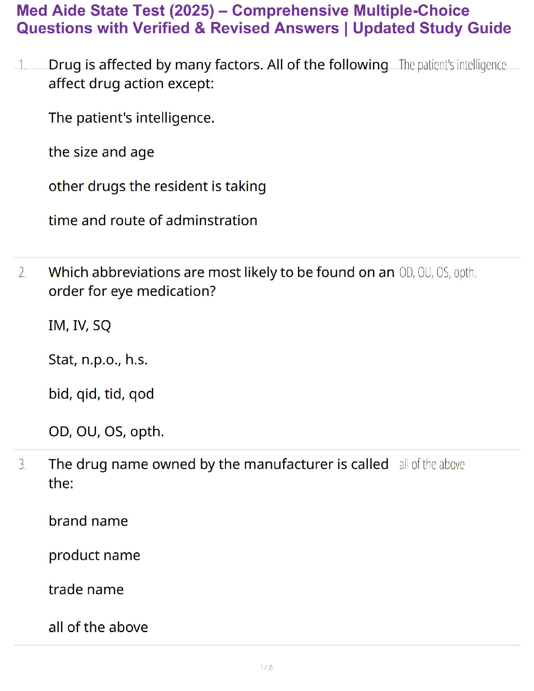Click the page number indicator at bottom

click(267, 667)
